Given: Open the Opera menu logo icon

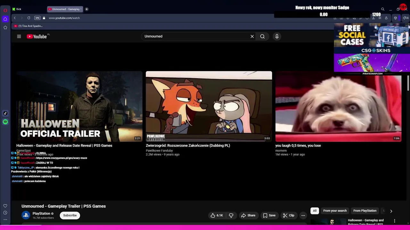Looking at the screenshot, I should pos(5,10).
